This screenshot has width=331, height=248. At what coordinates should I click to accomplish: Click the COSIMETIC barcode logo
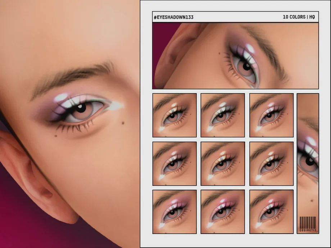pyautogui.click(x=308, y=224)
